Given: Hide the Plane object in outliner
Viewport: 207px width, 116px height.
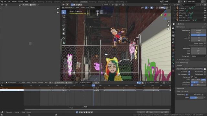Looking at the screenshot, I should [205, 15].
